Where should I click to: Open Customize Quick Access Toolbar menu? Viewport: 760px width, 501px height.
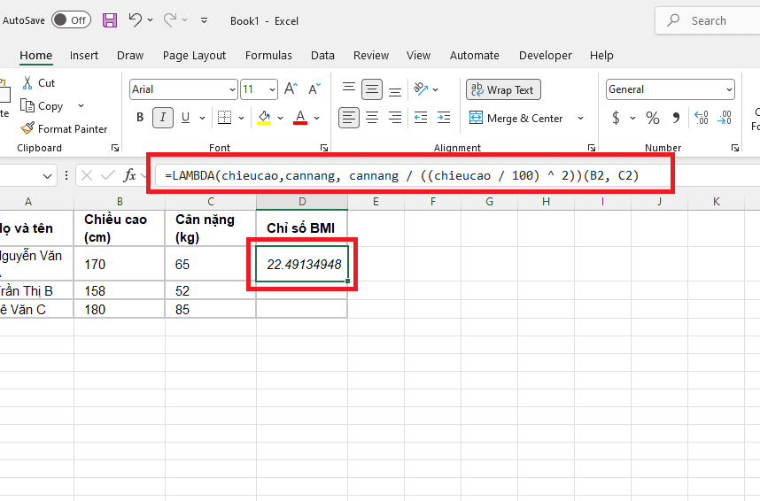(204, 20)
